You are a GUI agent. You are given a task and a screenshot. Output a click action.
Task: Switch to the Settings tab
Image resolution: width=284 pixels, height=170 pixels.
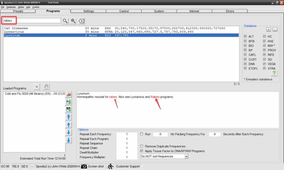[x=88, y=11]
